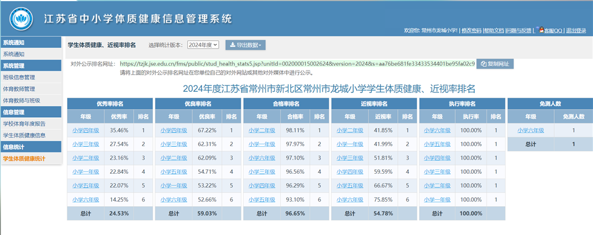Open 小学六年级 in the 免测人数 table
The image size is (593, 235).
coord(530,130)
